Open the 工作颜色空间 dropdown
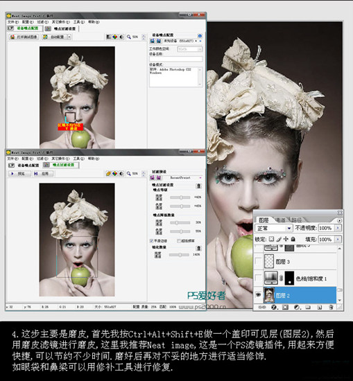This screenshot has width=353, height=381. pyautogui.click(x=189, y=49)
